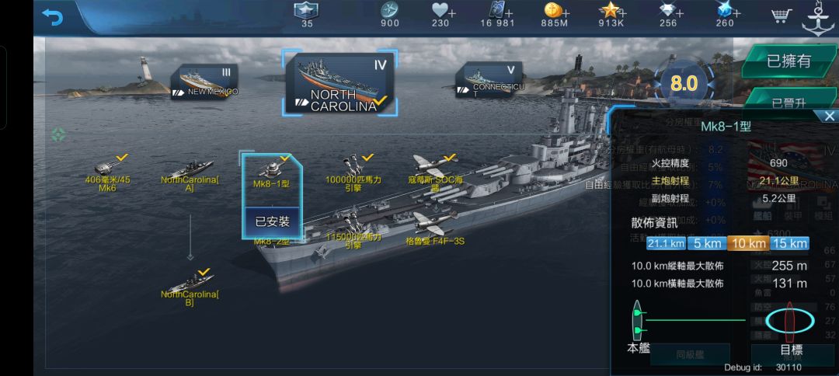Tap the anchor emblem icon
Viewport: 839px width, 376px height.
(x=818, y=19)
